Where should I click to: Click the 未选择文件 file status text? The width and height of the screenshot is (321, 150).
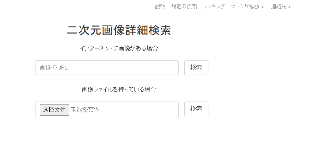(85, 110)
